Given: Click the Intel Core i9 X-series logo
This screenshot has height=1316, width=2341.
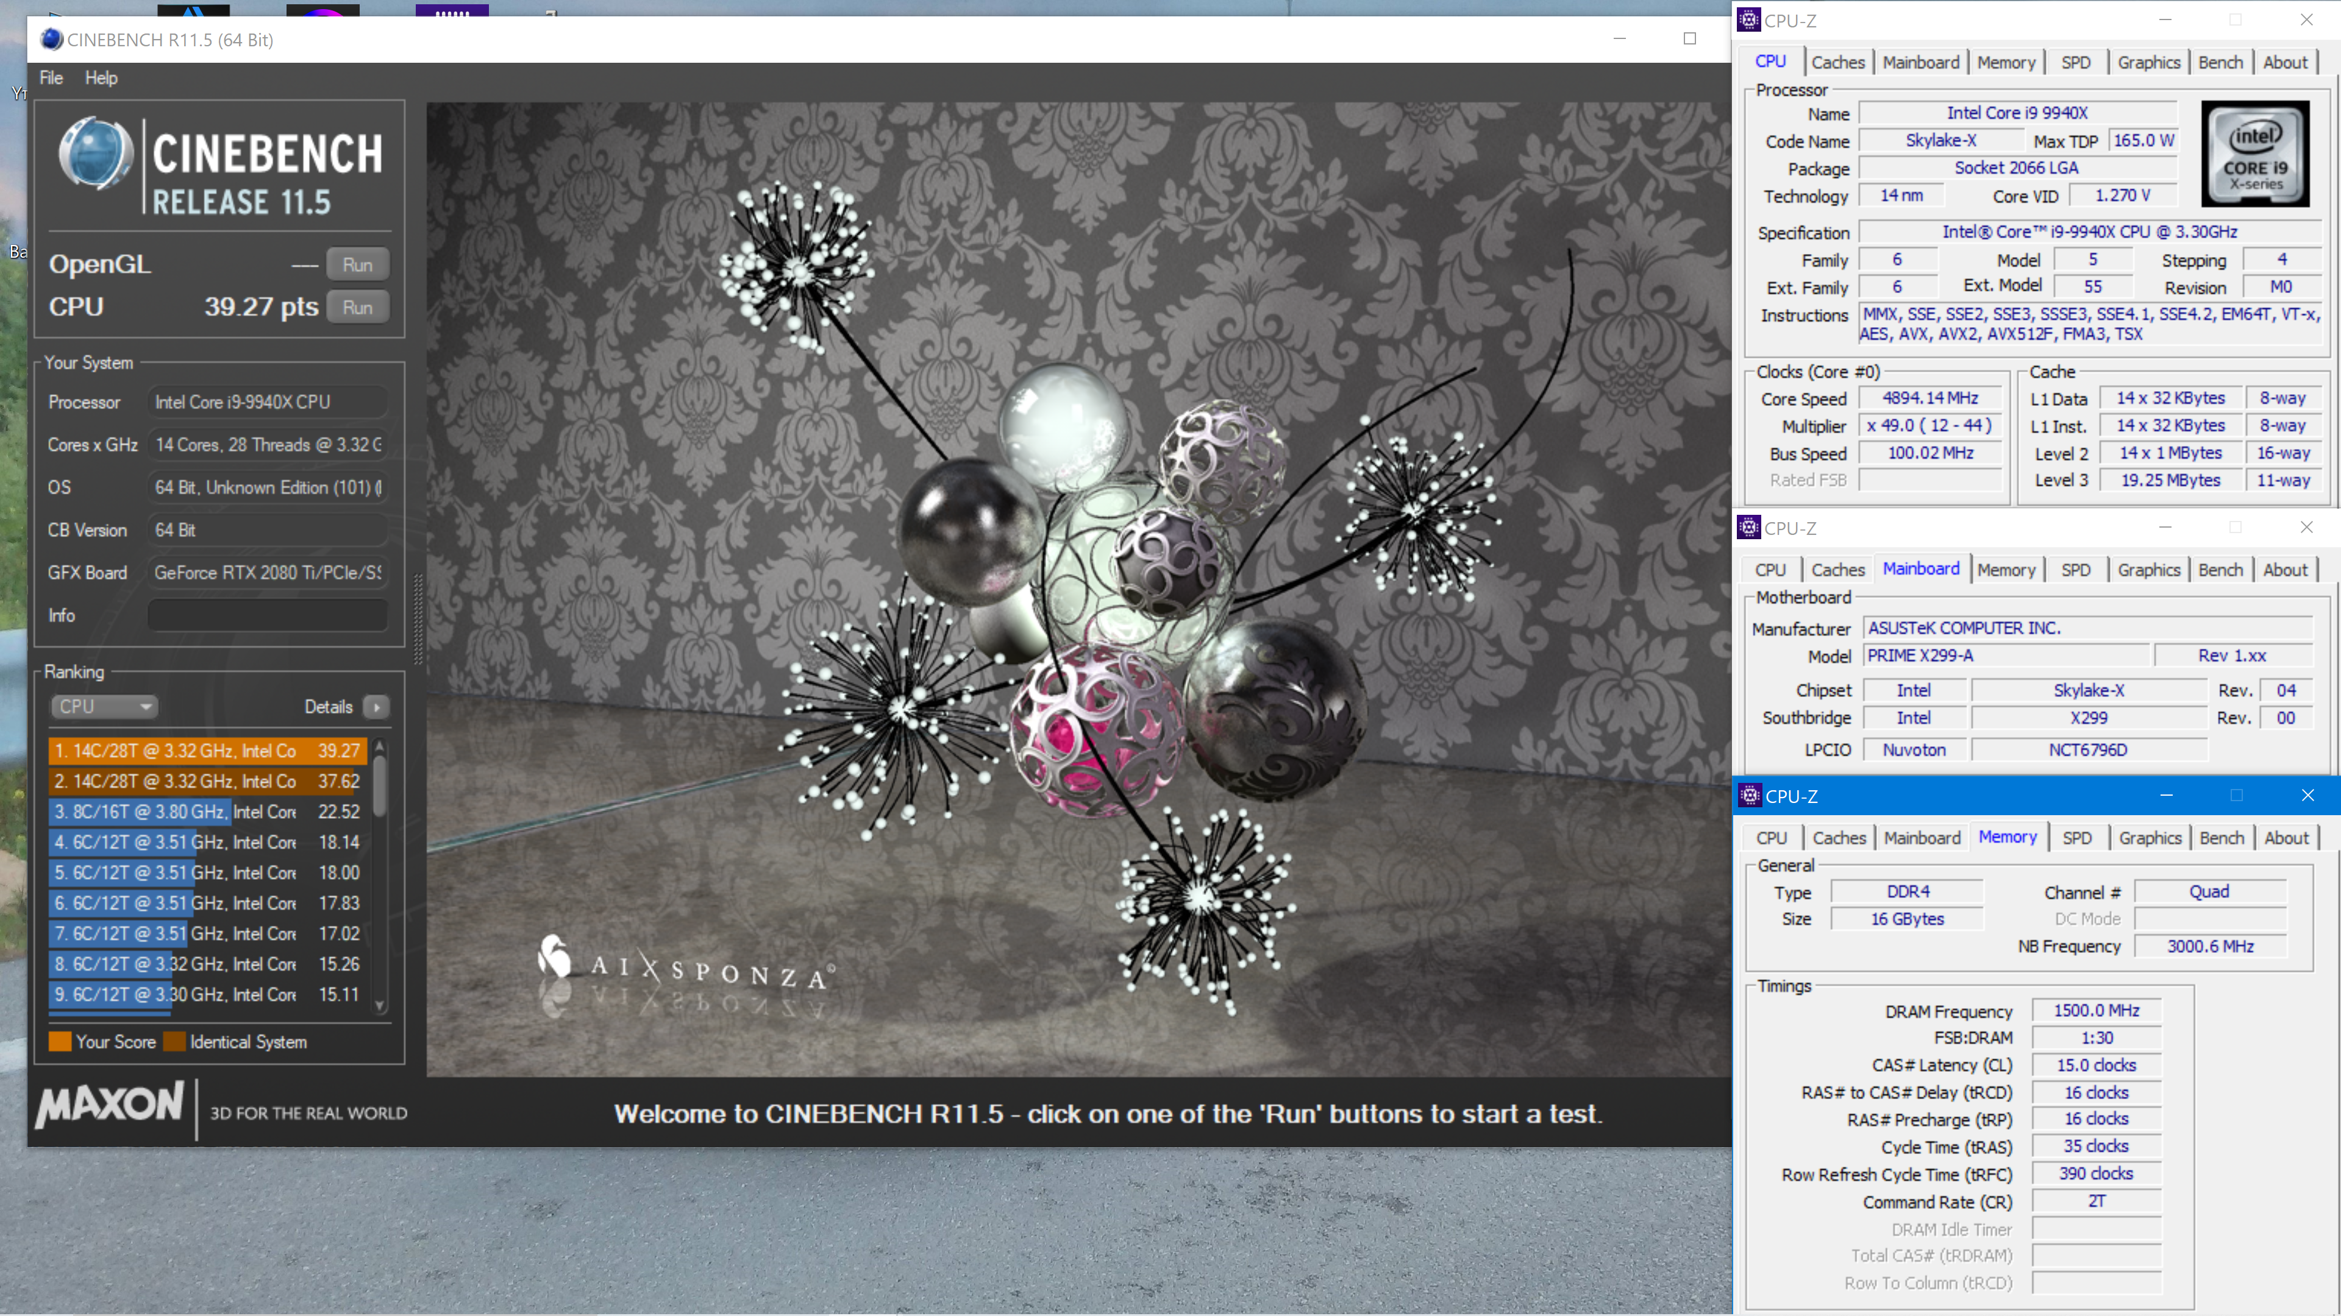Looking at the screenshot, I should click(2254, 154).
